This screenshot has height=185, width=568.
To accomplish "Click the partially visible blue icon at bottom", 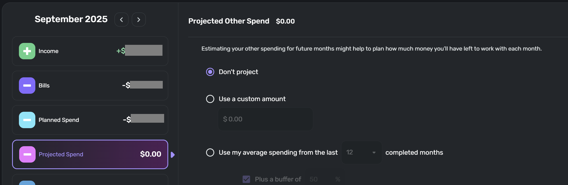I will coord(27,183).
